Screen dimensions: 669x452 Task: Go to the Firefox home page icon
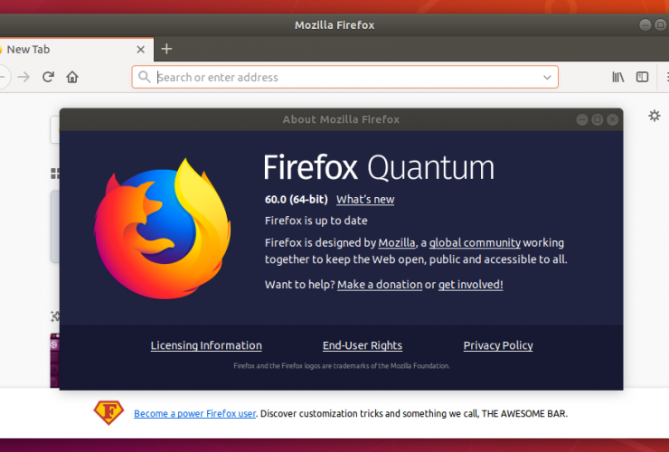[x=72, y=77]
